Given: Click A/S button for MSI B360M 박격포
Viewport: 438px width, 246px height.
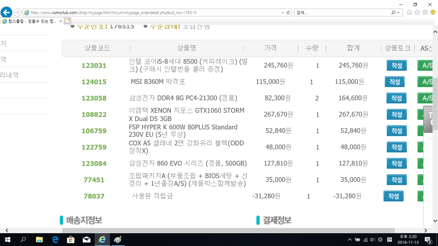Looking at the screenshot, I should click(x=425, y=82).
